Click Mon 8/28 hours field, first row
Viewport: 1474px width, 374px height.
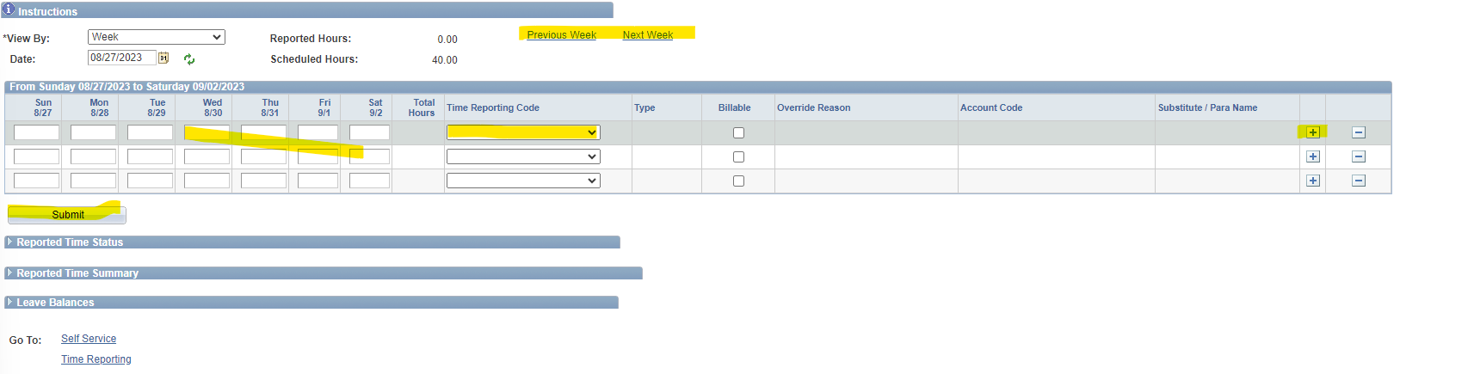(93, 132)
